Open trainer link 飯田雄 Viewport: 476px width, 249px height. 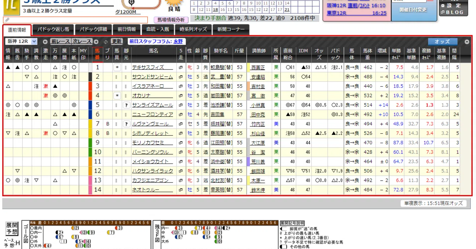coord(258,171)
